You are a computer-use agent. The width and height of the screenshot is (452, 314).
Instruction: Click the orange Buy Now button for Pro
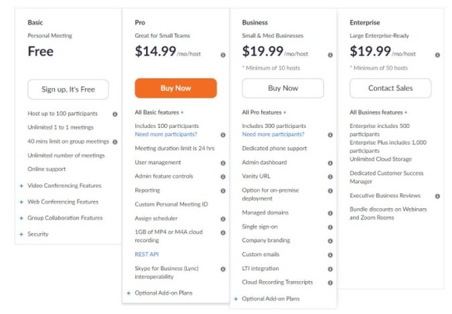[x=175, y=88]
